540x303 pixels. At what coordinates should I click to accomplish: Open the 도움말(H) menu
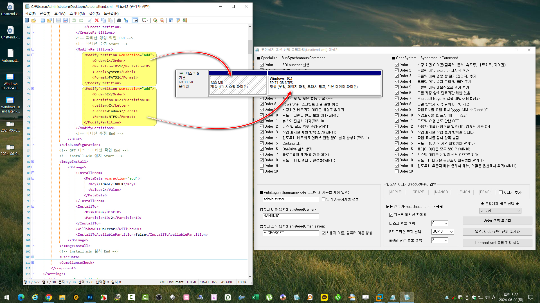point(111,13)
